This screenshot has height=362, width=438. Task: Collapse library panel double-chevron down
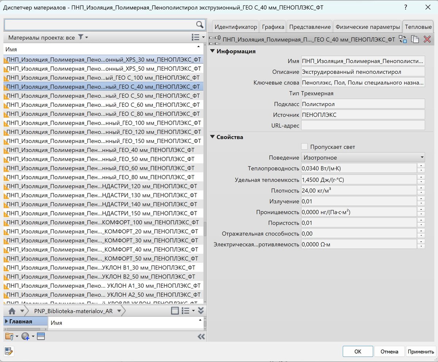pyautogui.click(x=201, y=311)
